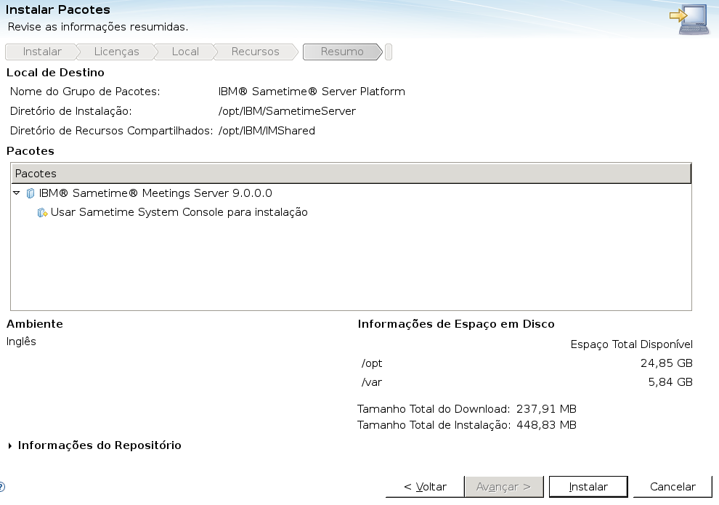This screenshot has width=719, height=505.
Task: Click the Diretório de Instalação label
Action: (70, 111)
